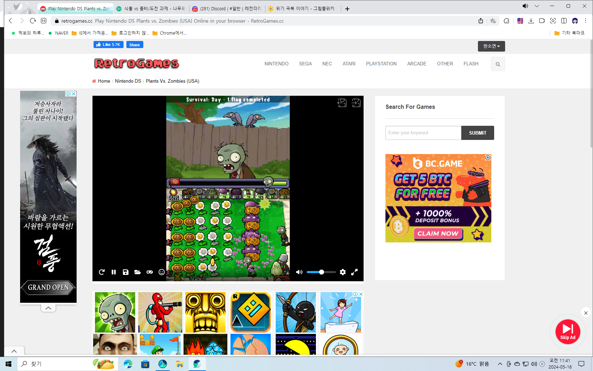Enter emulator fullscreen mode
The image size is (593, 371).
coord(354,272)
